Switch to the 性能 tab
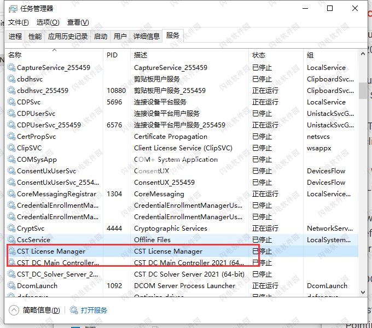The width and height of the screenshot is (372, 328). point(35,37)
